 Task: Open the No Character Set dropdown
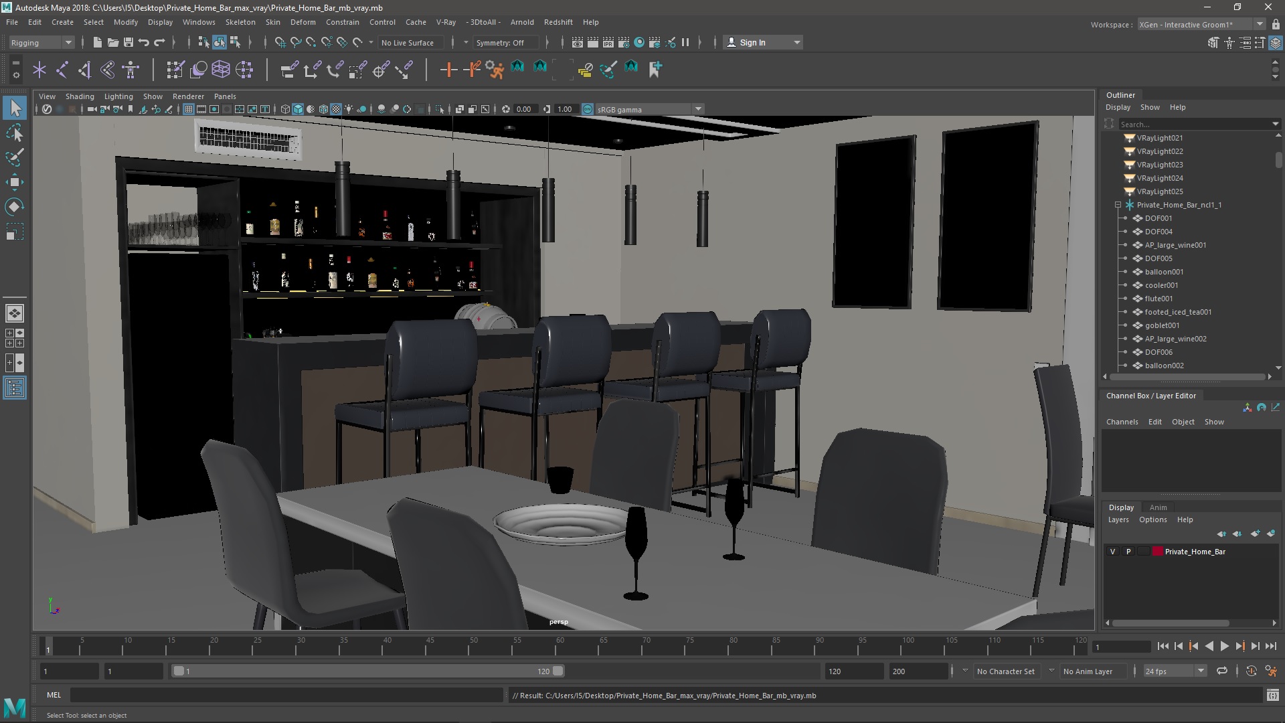pos(1006,671)
